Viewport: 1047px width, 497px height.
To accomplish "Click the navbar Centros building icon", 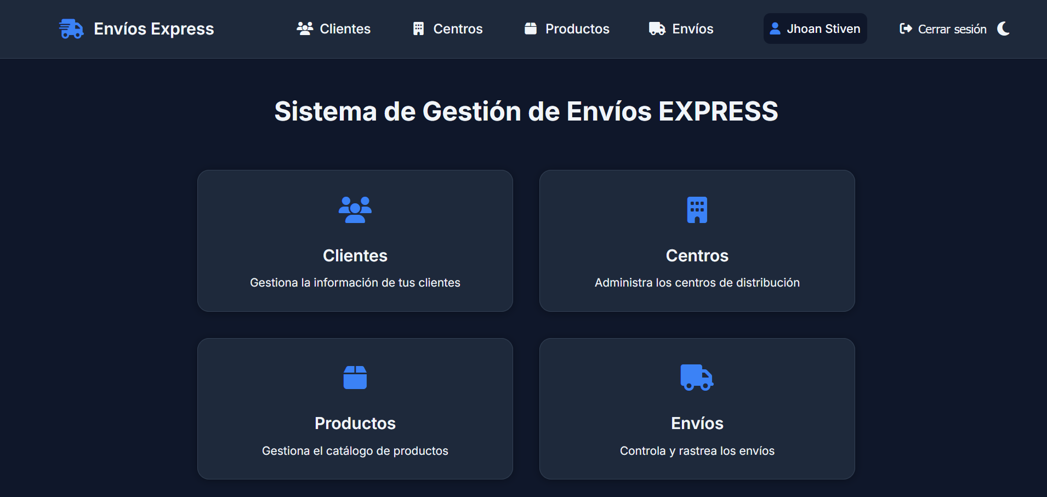I will (x=418, y=28).
